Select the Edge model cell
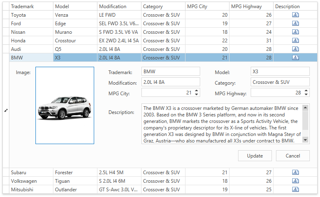The height and width of the screenshot is (197, 320). tap(75, 24)
